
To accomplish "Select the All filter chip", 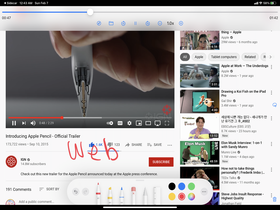I will [x=185, y=57].
